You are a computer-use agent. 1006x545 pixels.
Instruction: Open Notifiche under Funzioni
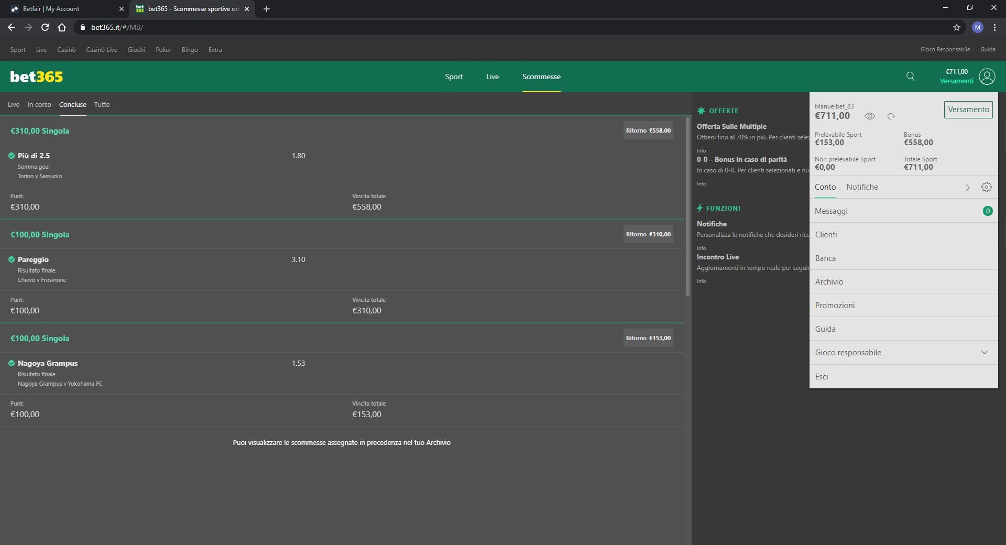(x=712, y=224)
